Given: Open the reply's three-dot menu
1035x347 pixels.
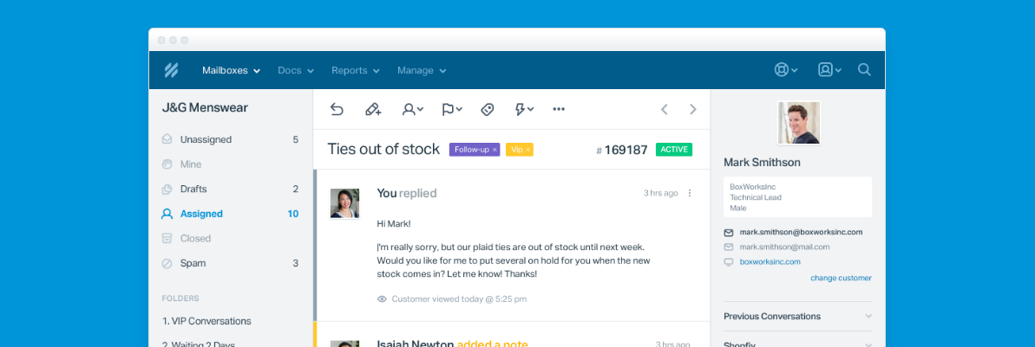Looking at the screenshot, I should (690, 193).
